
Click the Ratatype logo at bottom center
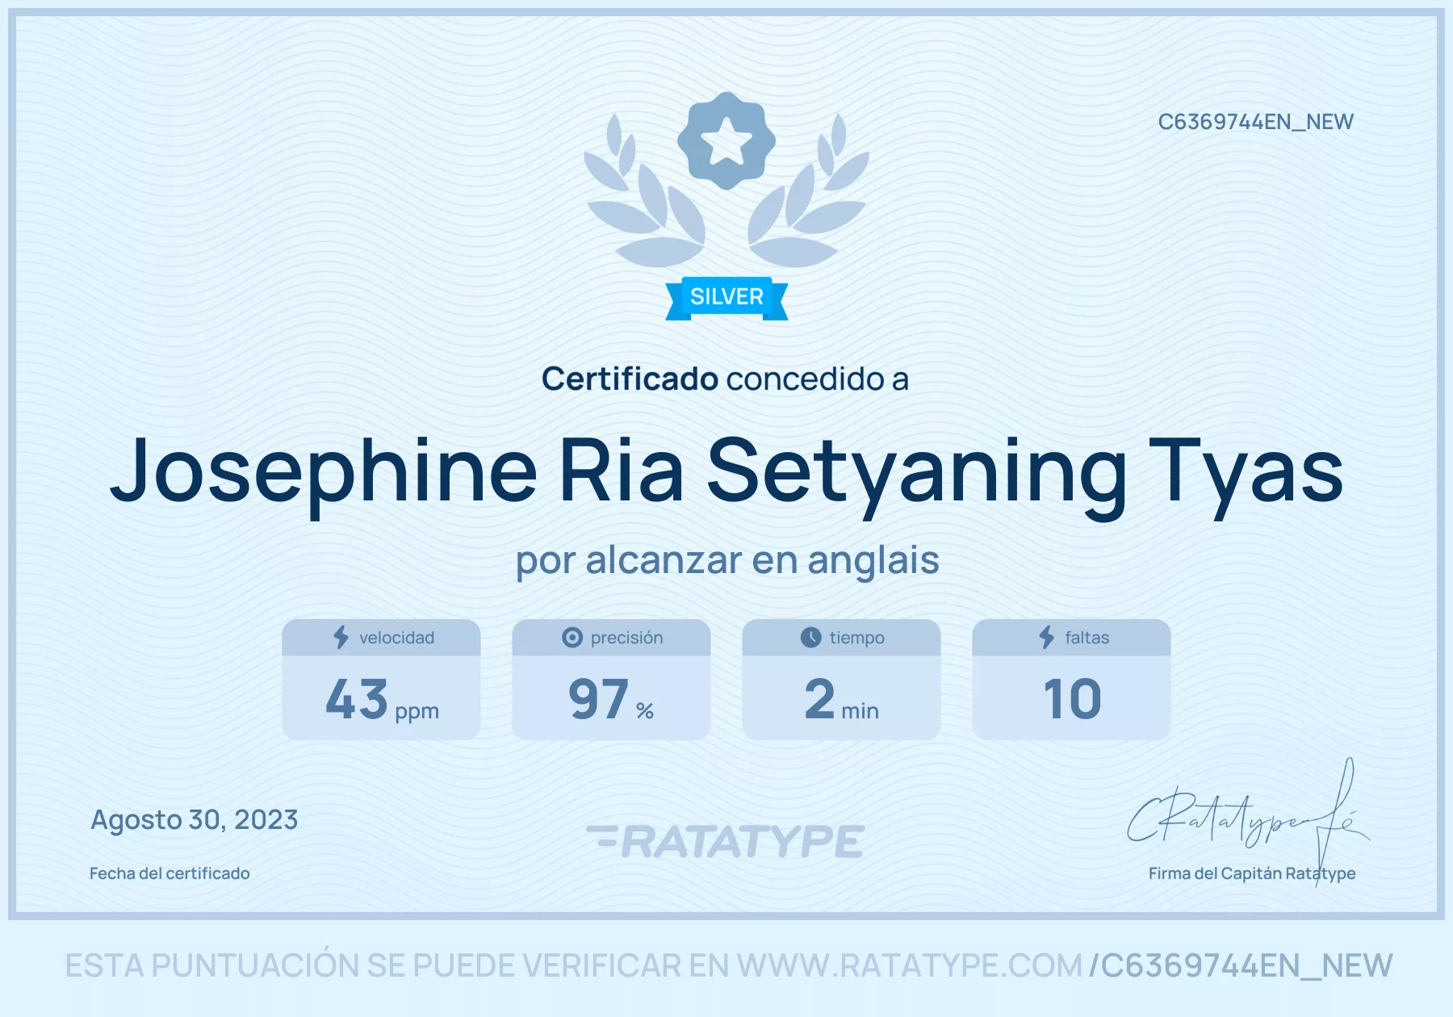pyautogui.click(x=726, y=841)
